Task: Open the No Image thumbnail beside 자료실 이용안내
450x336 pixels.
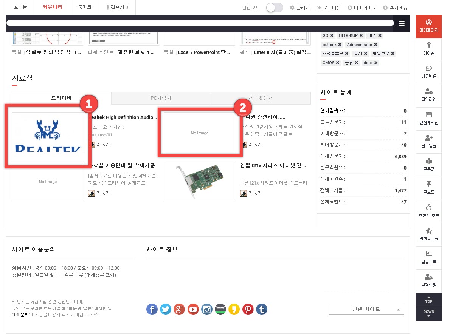Action: pyautogui.click(x=48, y=181)
